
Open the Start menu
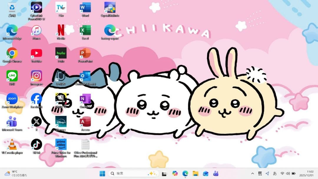pos(102,173)
